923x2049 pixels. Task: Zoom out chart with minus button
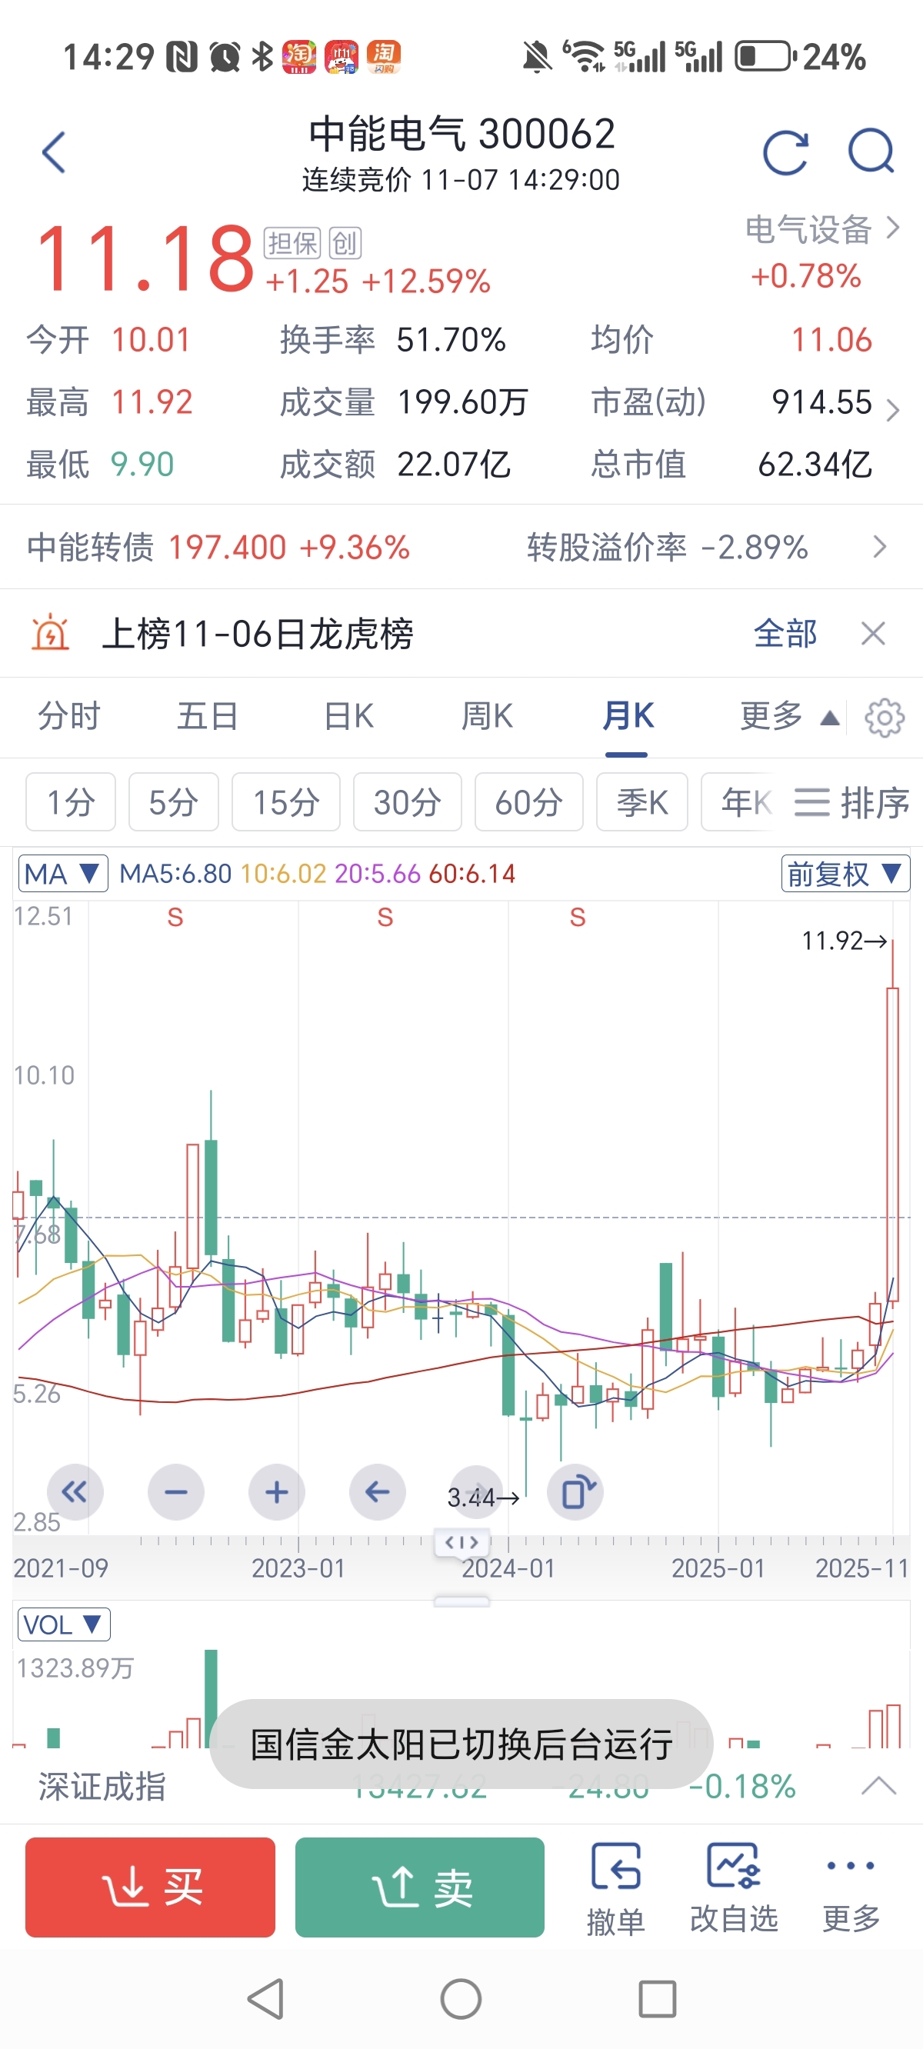point(176,1492)
